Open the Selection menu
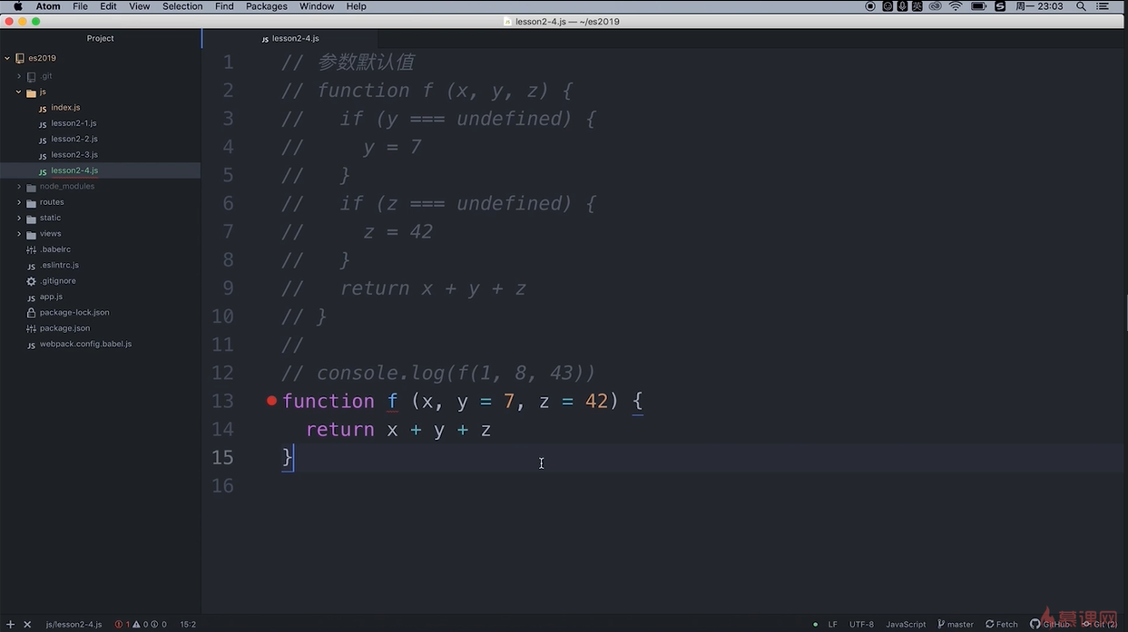1128x632 pixels. click(182, 6)
